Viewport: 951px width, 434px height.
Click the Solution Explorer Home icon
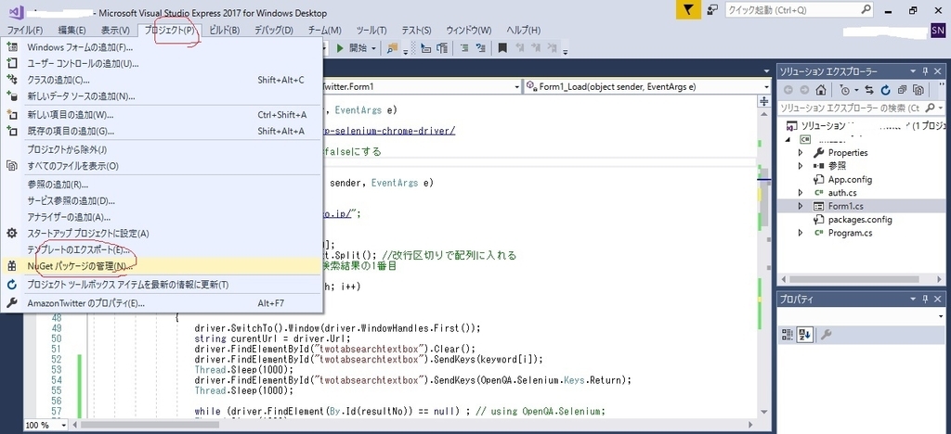820,90
